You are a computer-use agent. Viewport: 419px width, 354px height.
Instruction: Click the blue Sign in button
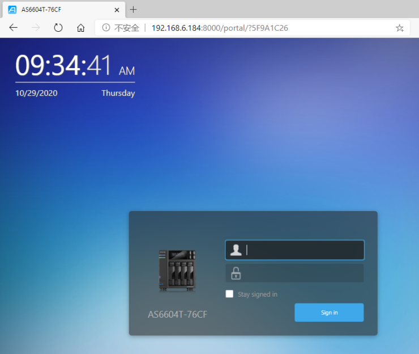coord(329,313)
